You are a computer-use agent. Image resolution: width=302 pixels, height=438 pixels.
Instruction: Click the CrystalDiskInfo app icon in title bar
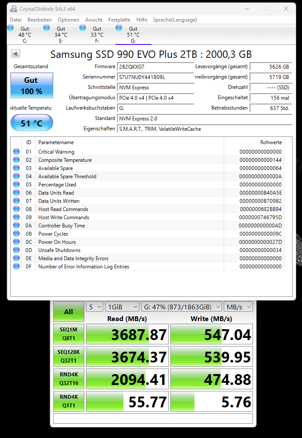point(14,9)
